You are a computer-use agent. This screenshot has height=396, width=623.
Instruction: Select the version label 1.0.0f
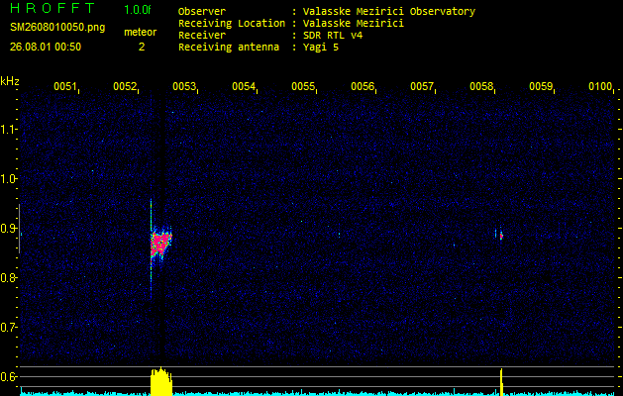[x=138, y=10]
